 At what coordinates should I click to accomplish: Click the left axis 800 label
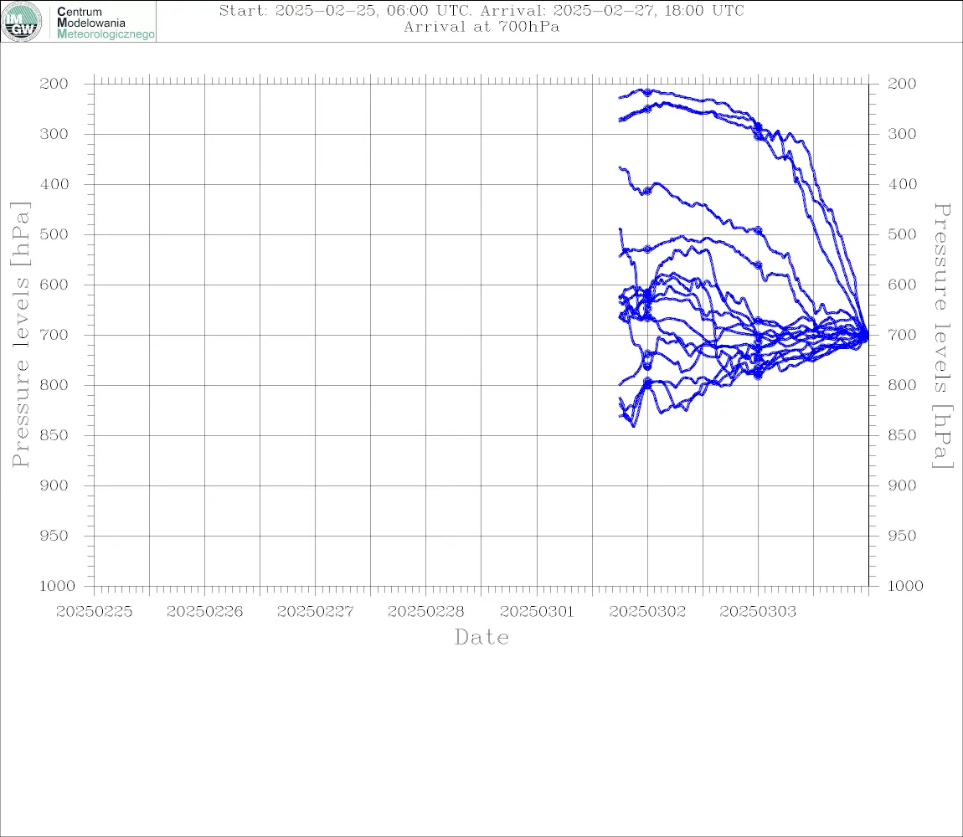point(54,385)
